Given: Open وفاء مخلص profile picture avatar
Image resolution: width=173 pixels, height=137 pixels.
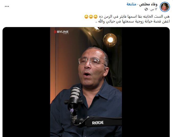Looking at the screenshot, I should (165, 7).
